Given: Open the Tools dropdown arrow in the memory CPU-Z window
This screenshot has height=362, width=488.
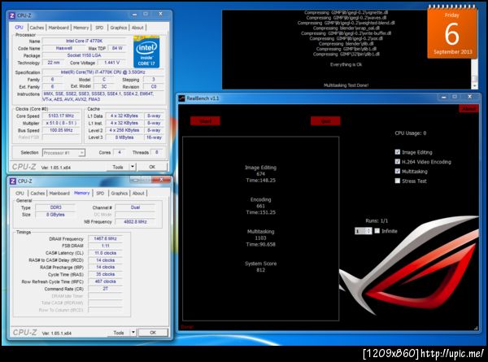Looking at the screenshot, I should pos(133,333).
